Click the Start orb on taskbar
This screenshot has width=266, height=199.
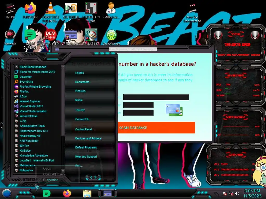(6, 194)
